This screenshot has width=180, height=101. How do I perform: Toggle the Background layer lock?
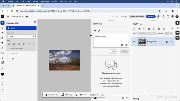167,42
